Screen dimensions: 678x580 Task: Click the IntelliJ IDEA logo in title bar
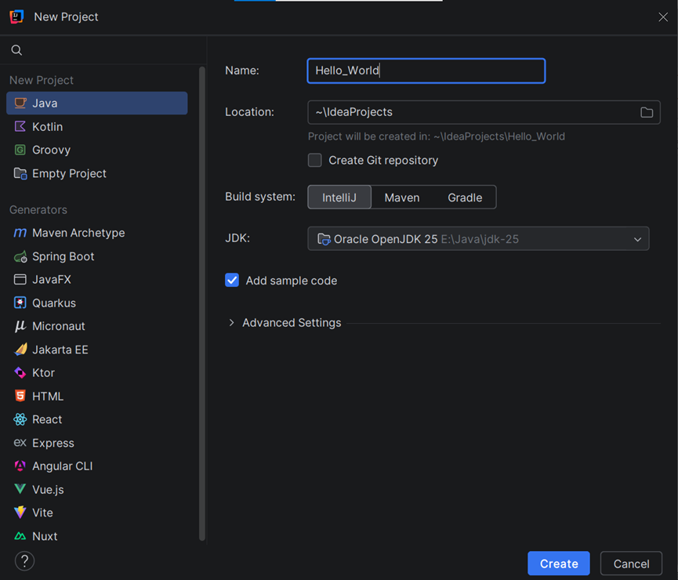[x=16, y=17]
